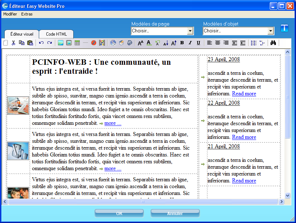Insert a horizontal line
Screen dimensions: 296x223
tap(85, 43)
